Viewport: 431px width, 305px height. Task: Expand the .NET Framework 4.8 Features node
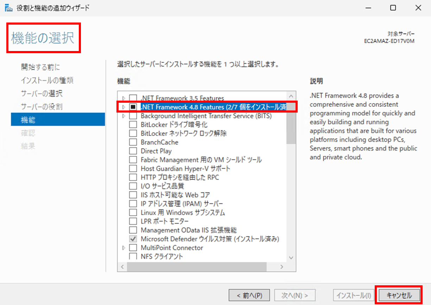[123, 107]
